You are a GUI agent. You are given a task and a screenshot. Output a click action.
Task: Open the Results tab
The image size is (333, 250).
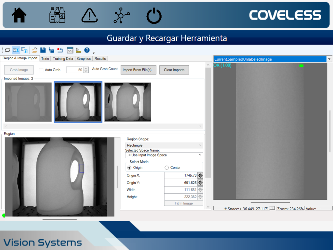tap(100, 59)
